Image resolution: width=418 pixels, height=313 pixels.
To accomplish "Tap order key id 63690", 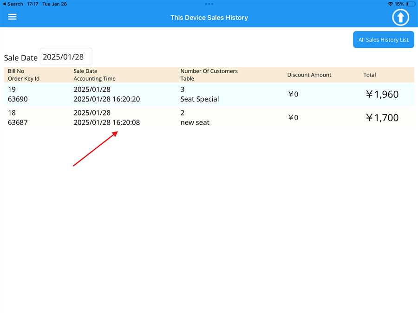I will click(x=18, y=99).
